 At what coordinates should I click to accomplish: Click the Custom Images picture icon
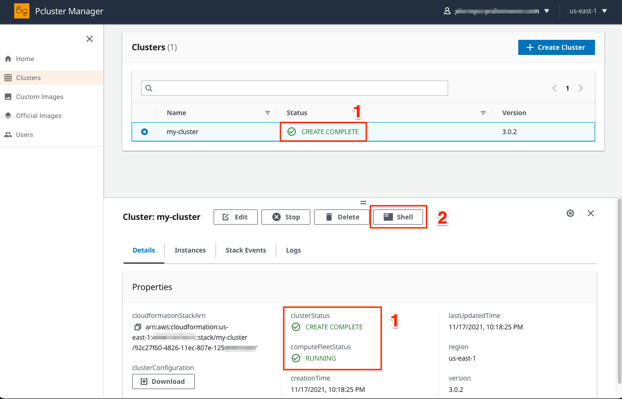[8, 97]
